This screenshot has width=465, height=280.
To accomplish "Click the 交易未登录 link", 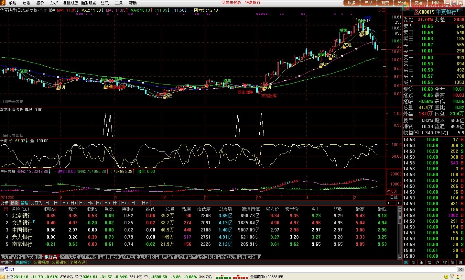I will point(231,3).
